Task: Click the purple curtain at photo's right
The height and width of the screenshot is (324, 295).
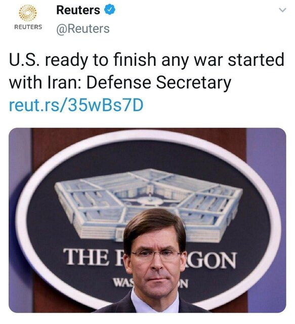Action: (267, 220)
